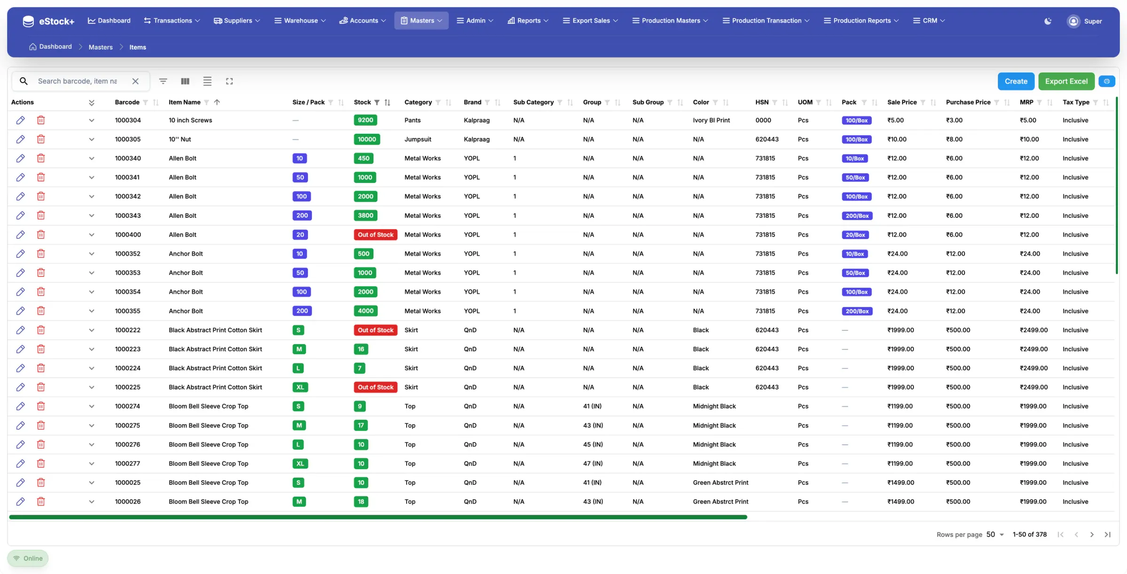1127x574 pixels.
Task: Jump to last page arrow
Action: [1107, 535]
